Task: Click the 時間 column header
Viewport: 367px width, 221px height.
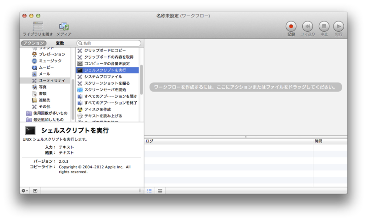Action: 330,141
